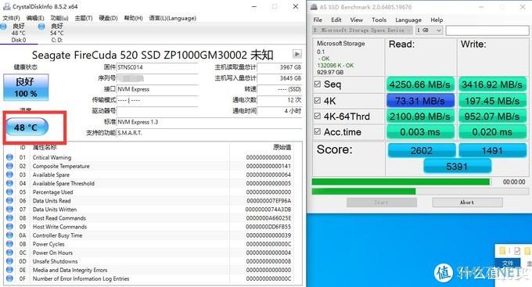Click the total score 5391

pos(457,167)
